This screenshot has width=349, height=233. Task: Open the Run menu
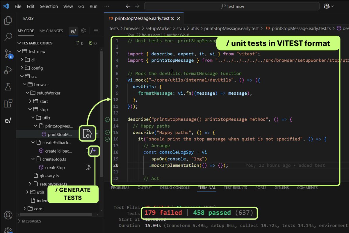click(x=93, y=6)
